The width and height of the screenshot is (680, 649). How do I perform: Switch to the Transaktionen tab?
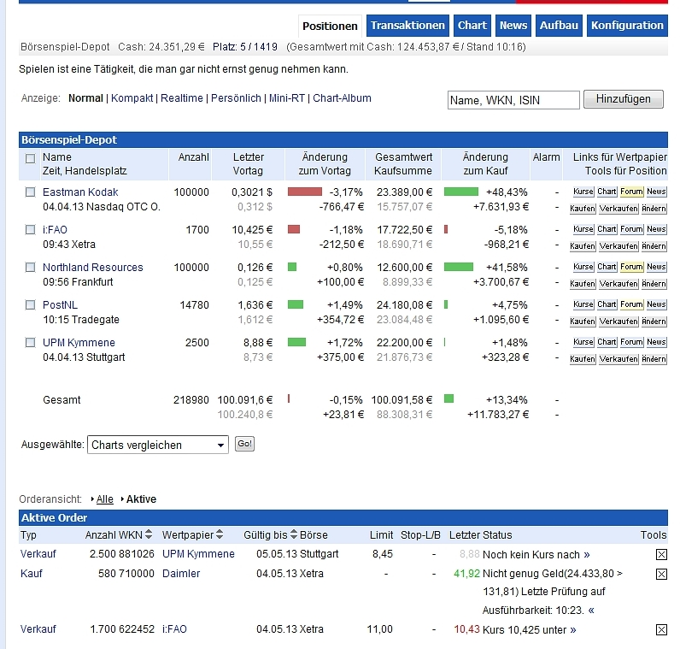pos(407,26)
